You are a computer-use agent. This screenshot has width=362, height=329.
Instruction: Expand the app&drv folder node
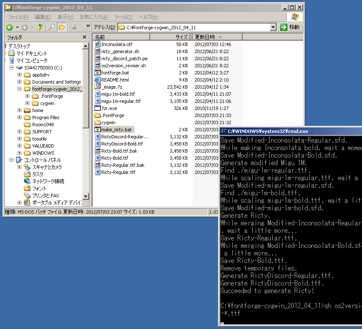tap(19, 75)
